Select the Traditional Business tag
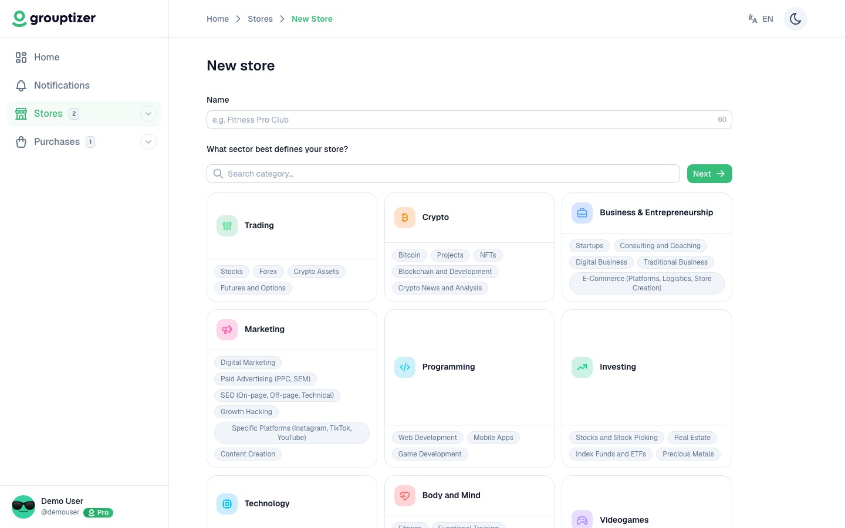Image resolution: width=845 pixels, height=528 pixels. pos(675,262)
